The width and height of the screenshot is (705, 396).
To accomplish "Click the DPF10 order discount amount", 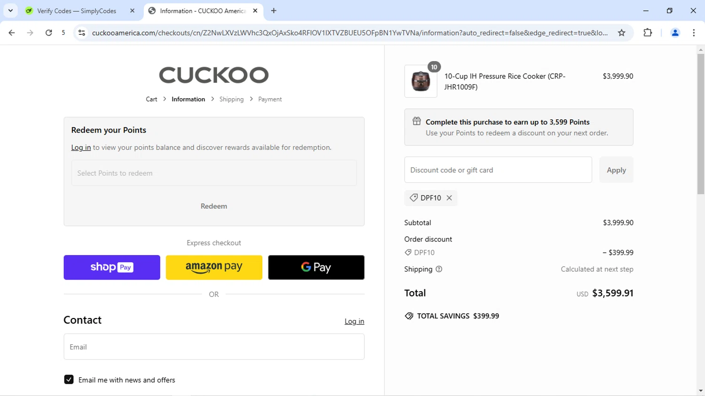I will coord(618,253).
